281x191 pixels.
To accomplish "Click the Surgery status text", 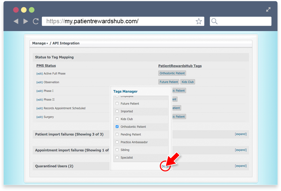I will click(x=49, y=117).
